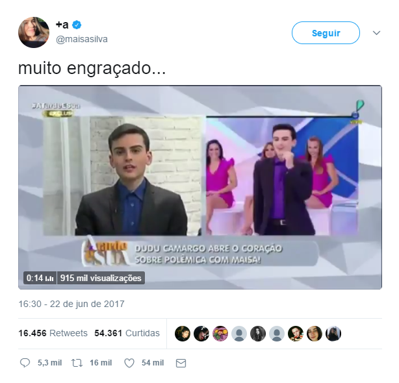Click the blue verified badge

pyautogui.click(x=77, y=25)
